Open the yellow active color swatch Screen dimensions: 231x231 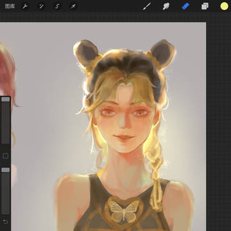[x=224, y=6]
